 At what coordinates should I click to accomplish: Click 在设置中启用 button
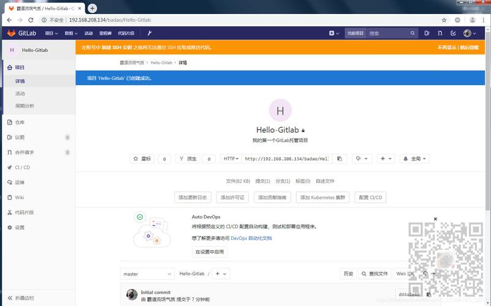210,252
